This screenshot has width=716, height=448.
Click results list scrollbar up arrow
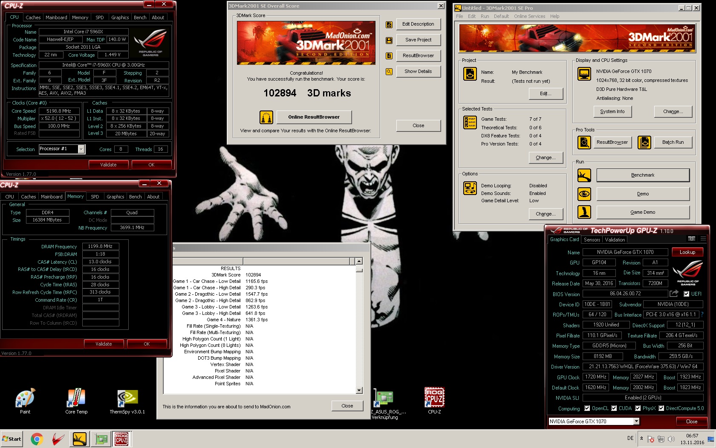coord(359,261)
